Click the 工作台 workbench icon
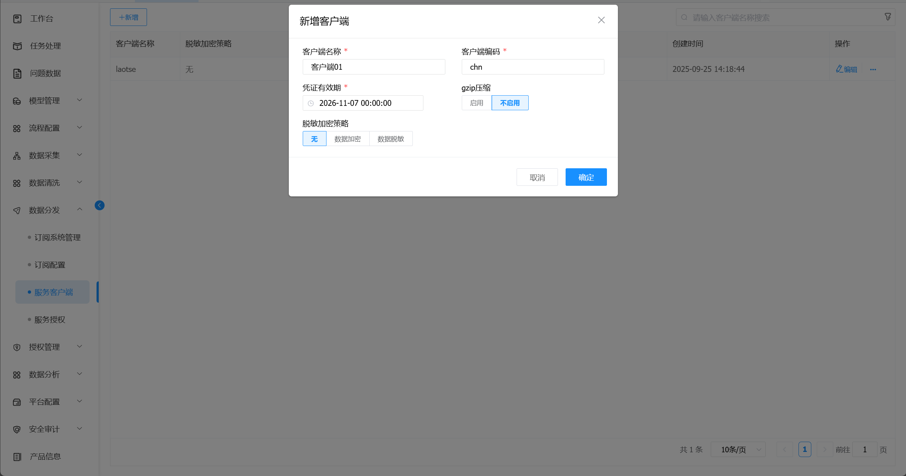Viewport: 906px width, 476px height. click(x=17, y=19)
